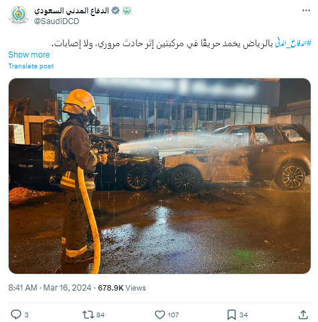Click the Arabic account display name
318x322 pixels.
[72, 11]
